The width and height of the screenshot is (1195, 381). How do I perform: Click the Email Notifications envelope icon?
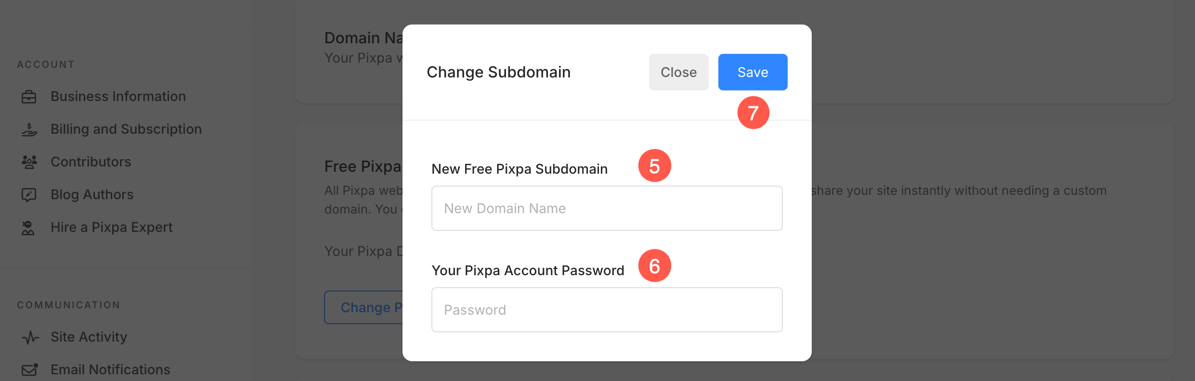point(29,369)
